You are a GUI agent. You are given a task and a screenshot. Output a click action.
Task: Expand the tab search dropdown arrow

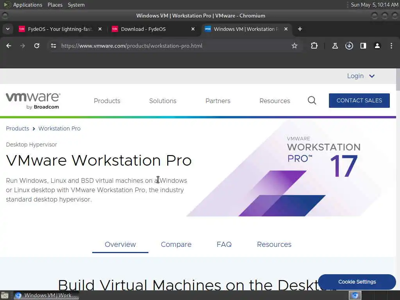(8, 29)
